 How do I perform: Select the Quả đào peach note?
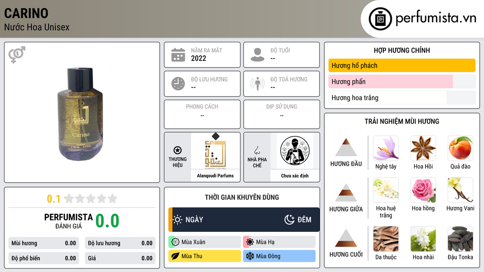(460, 148)
